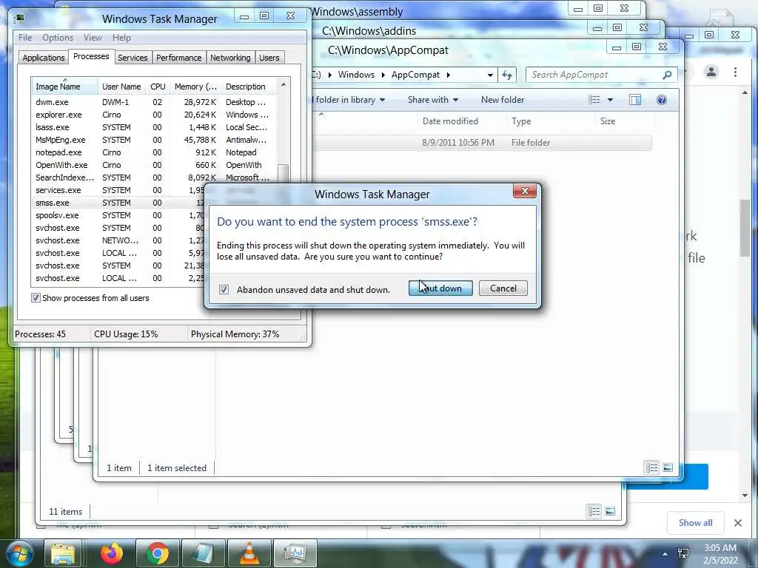Image resolution: width=758 pixels, height=568 pixels.
Task: Open the File menu in Task Manager
Action: tap(25, 38)
